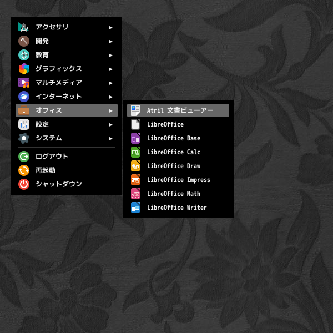This screenshot has height=333, width=333.
Task: Choose シャットダウン text to power off
Action: (59, 184)
